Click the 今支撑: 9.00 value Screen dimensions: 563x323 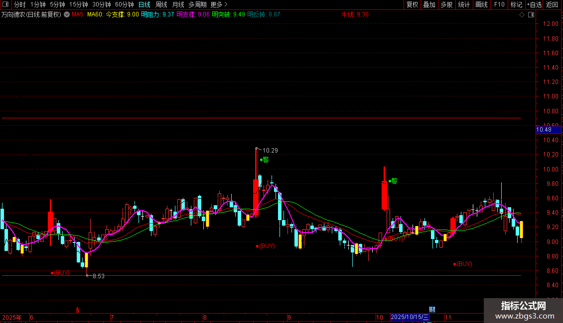122,15
